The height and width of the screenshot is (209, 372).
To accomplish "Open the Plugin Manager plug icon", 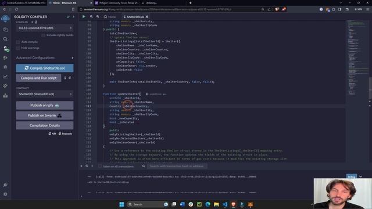I will [5, 185].
